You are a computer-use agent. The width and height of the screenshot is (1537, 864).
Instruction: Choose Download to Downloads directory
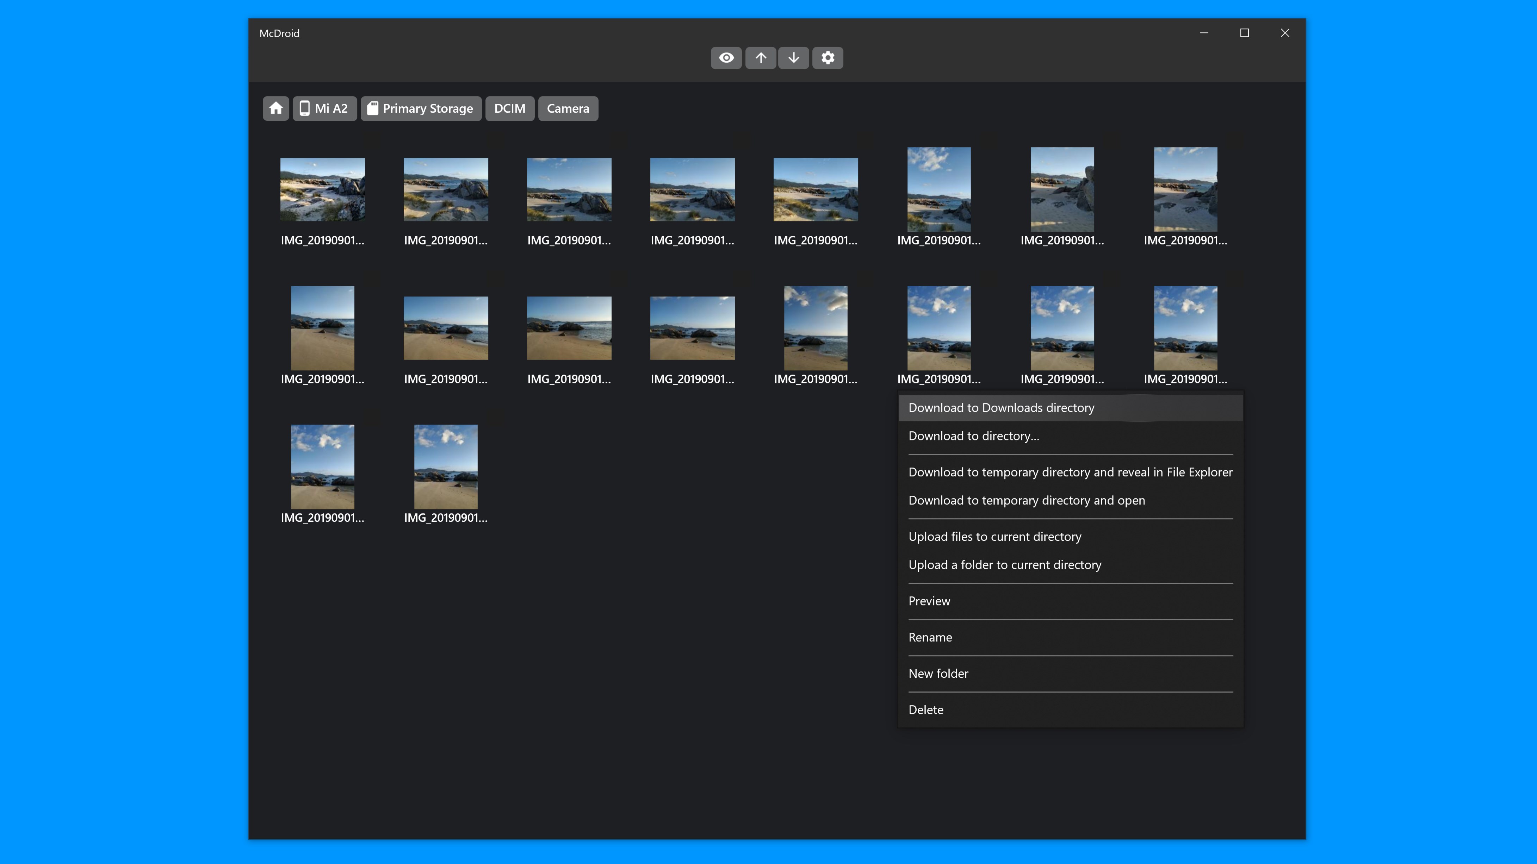pos(1001,408)
